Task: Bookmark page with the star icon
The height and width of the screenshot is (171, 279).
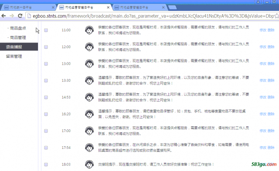Action: coord(276,16)
